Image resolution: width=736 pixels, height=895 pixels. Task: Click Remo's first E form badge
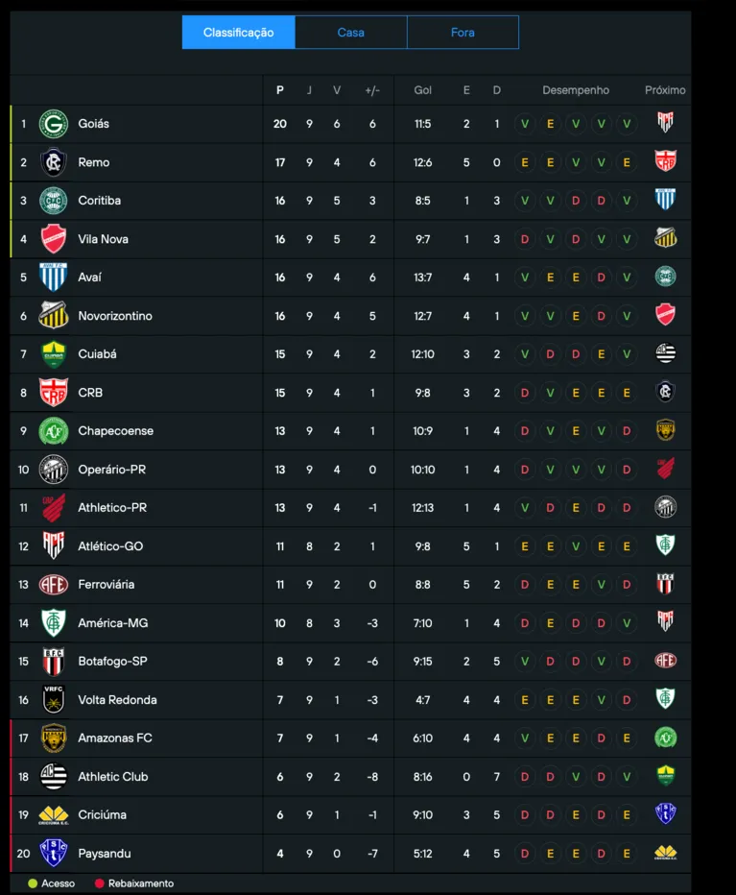(x=524, y=162)
